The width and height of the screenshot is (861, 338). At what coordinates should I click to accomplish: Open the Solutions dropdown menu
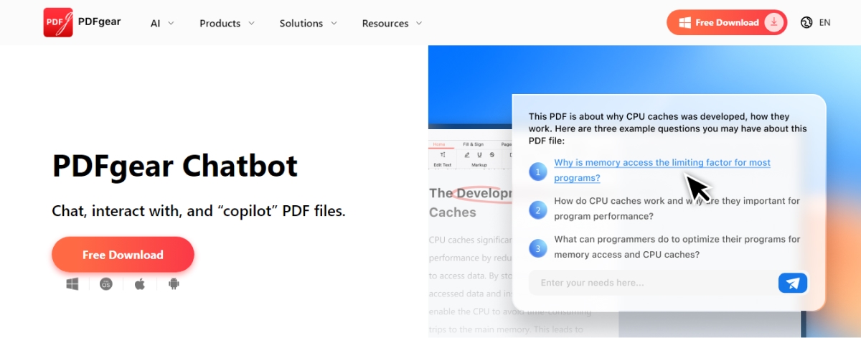click(x=308, y=23)
